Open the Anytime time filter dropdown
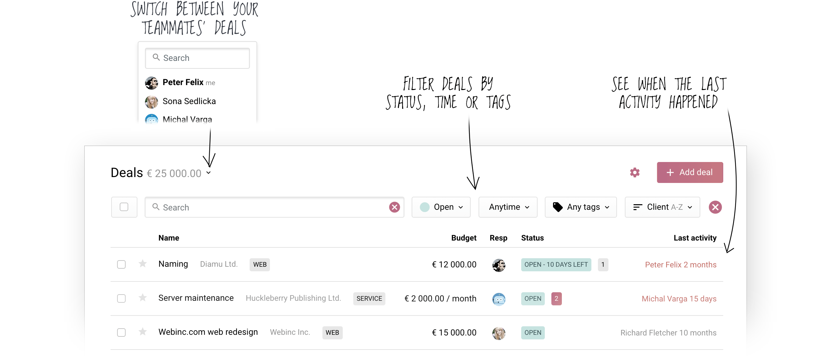This screenshot has height=360, width=820. [x=508, y=207]
